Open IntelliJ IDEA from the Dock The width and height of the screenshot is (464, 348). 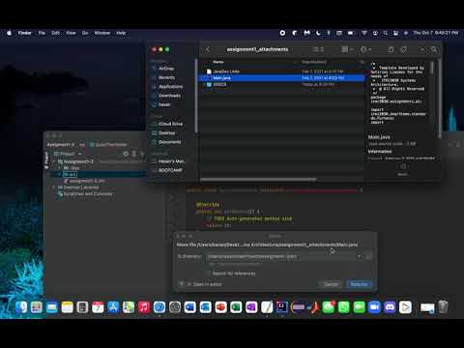coord(282,307)
